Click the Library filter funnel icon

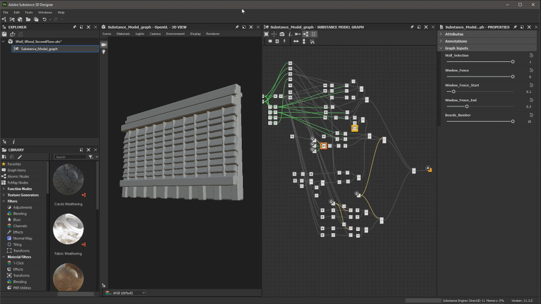(90, 157)
